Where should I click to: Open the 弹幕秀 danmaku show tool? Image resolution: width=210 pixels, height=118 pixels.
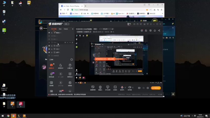click(70, 83)
